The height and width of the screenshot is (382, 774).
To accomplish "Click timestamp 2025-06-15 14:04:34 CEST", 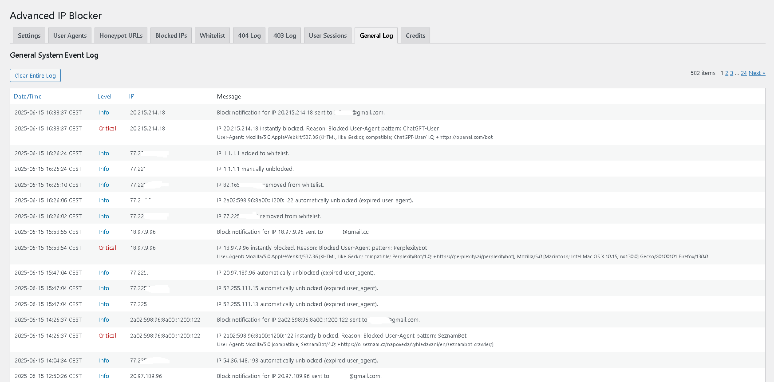I will (48, 361).
